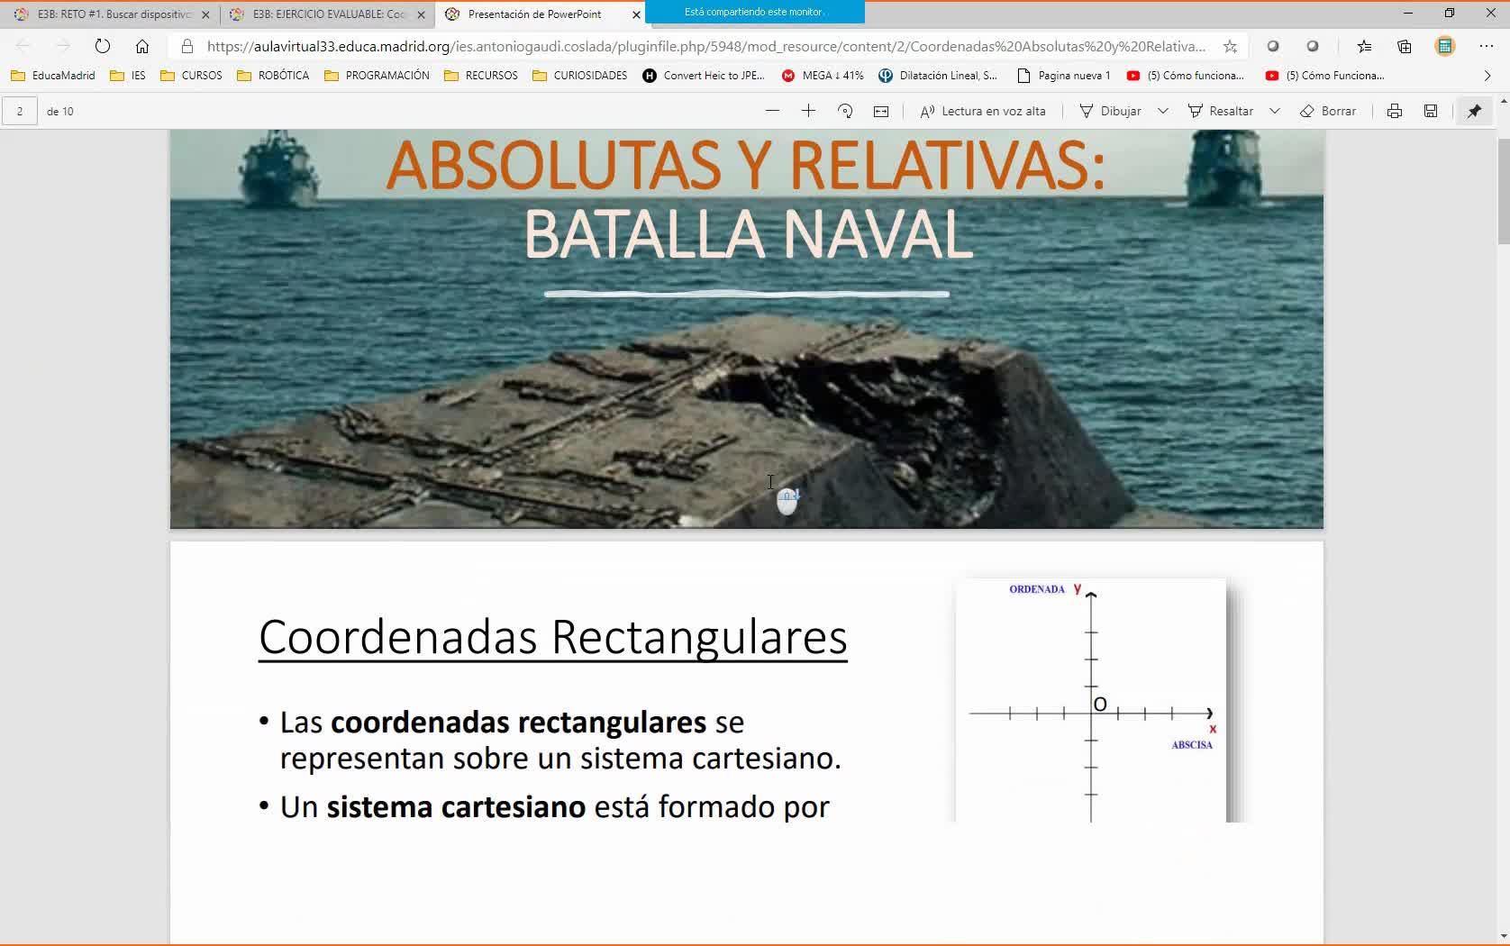Click the Coordenadas Rectangulares heading
This screenshot has width=1510, height=946.
(553, 636)
